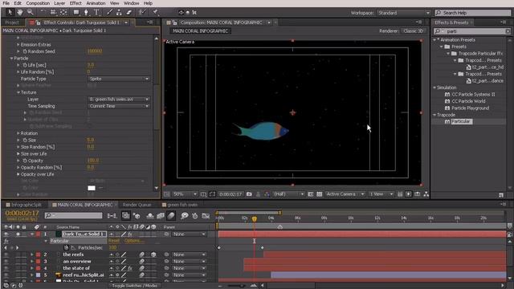Select the Zoom magnifier tool
Viewport: 514px width, 289px height.
(x=31, y=13)
